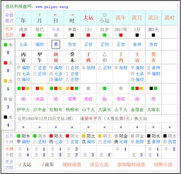Select the 大运 column header

(x=88, y=18)
